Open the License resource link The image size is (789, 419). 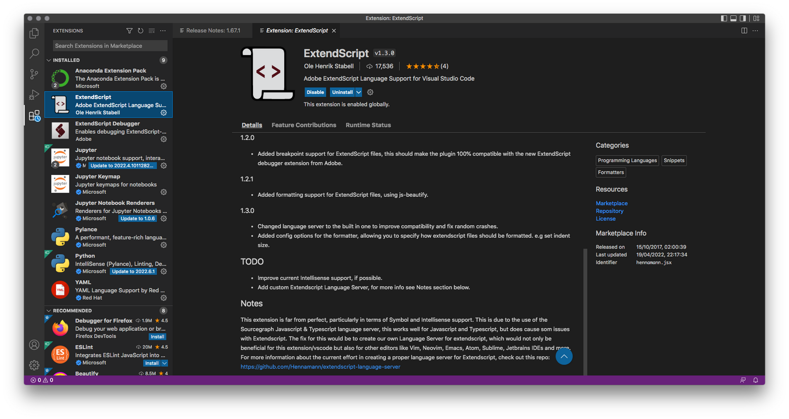[605, 219]
